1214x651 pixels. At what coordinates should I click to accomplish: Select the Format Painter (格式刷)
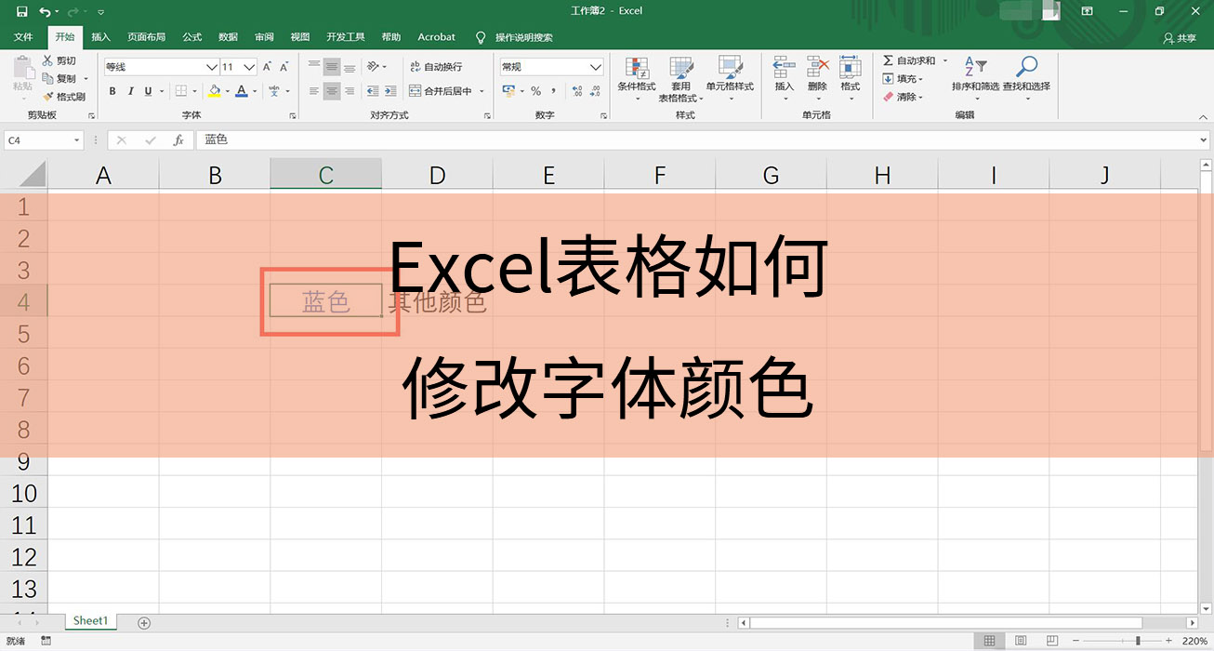point(63,97)
